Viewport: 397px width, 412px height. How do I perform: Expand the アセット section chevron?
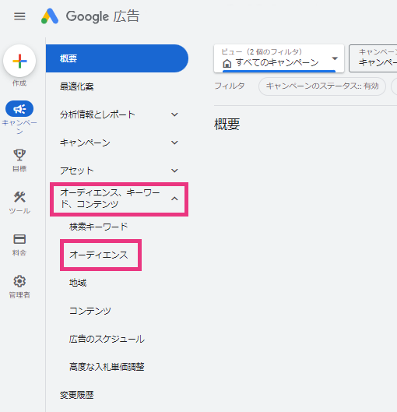(174, 171)
